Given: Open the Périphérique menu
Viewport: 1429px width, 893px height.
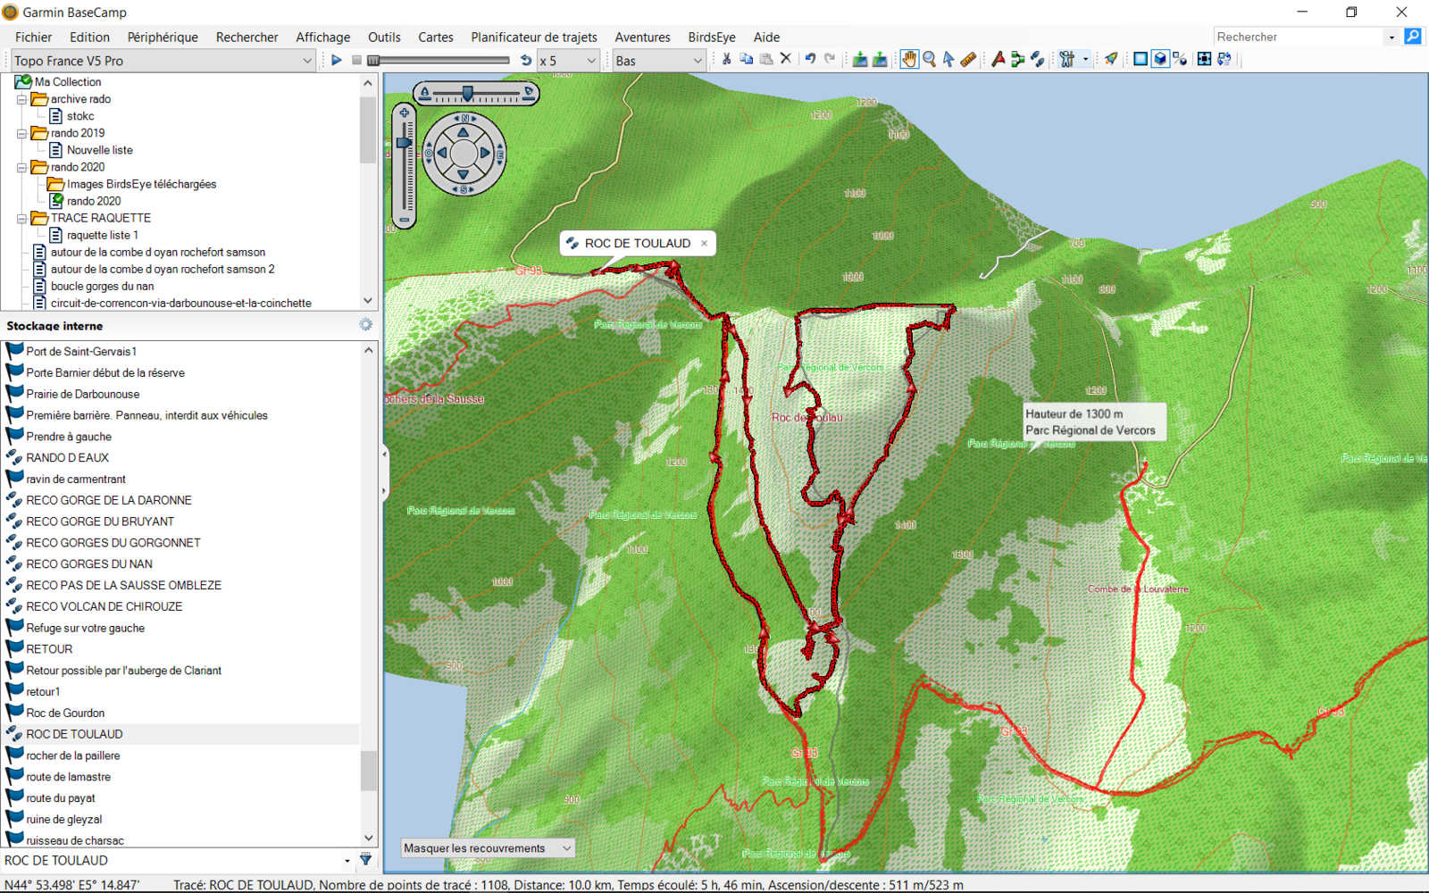Looking at the screenshot, I should 163,37.
